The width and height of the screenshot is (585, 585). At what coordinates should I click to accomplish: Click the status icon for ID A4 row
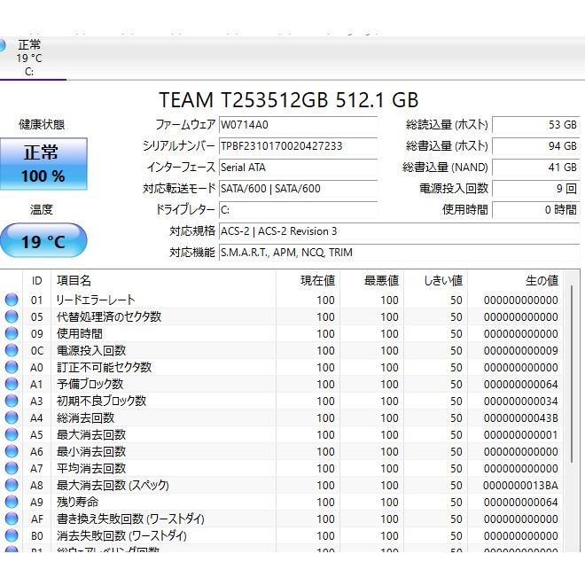tap(12, 417)
